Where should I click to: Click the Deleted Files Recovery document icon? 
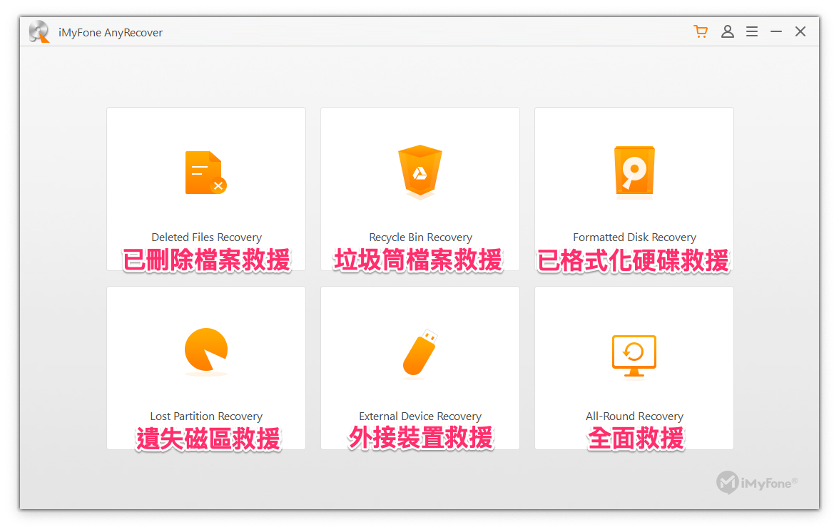tap(206, 173)
